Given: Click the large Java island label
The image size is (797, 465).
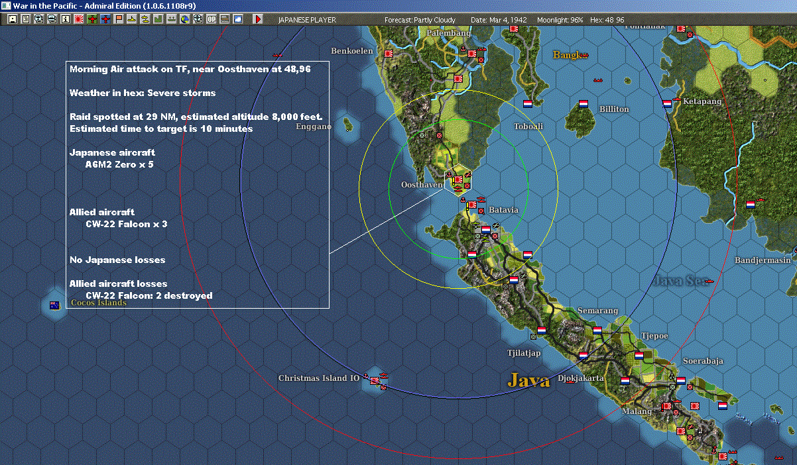Looking at the screenshot, I should tap(528, 380).
